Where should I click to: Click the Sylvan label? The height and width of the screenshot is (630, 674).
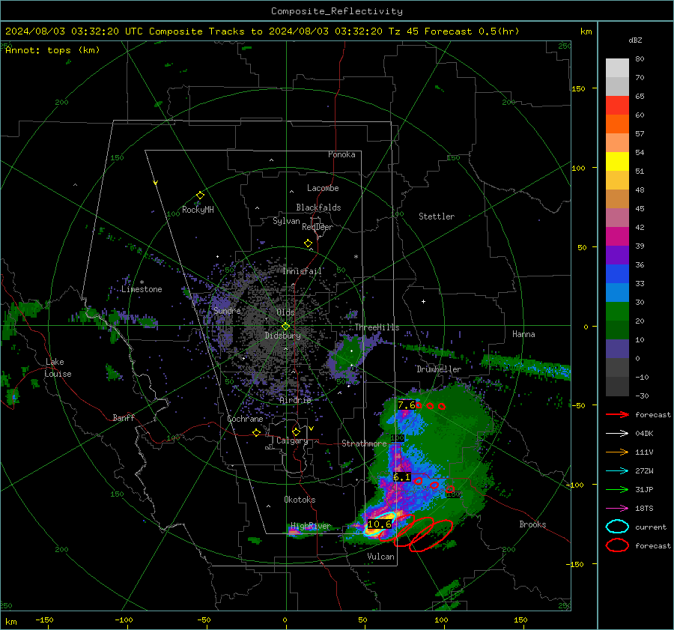(x=286, y=221)
